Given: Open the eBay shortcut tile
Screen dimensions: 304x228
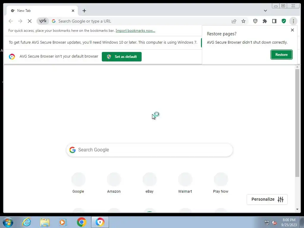Looking at the screenshot, I should point(150,183).
